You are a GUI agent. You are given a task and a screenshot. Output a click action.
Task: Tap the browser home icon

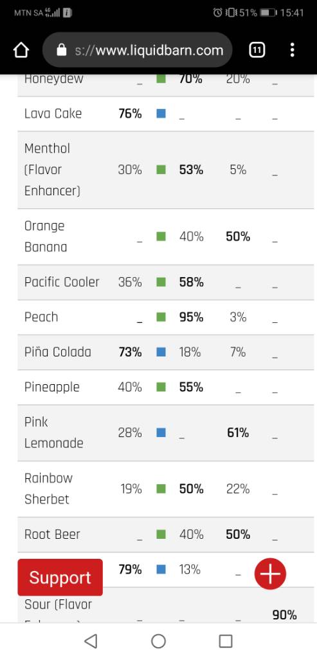point(21,50)
